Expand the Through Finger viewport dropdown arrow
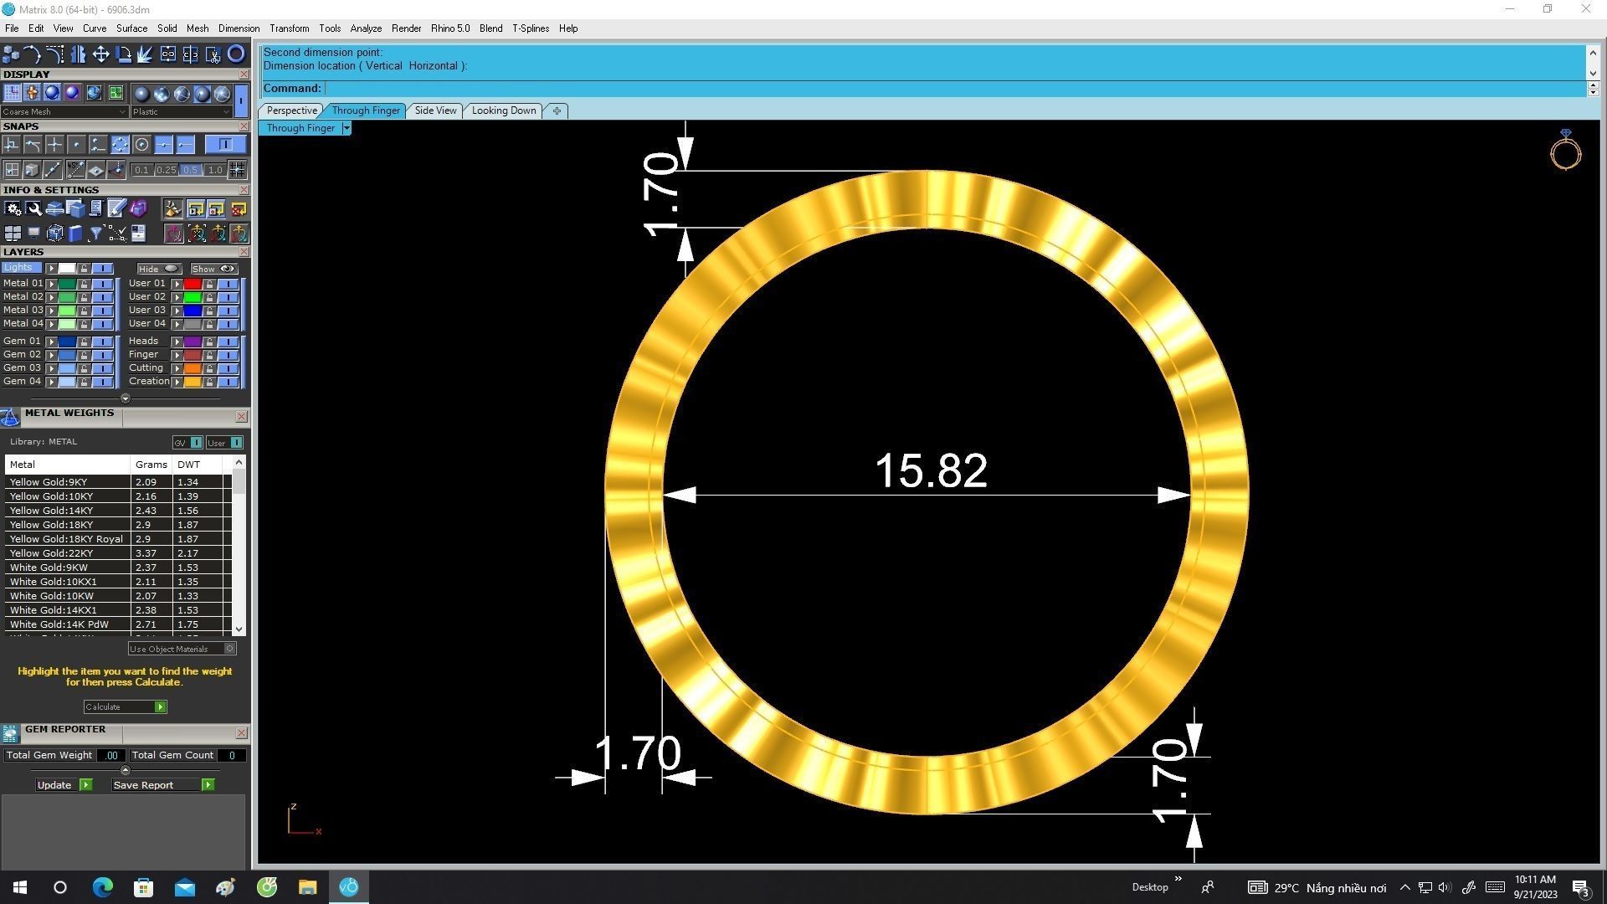Image resolution: width=1607 pixels, height=904 pixels. [347, 128]
